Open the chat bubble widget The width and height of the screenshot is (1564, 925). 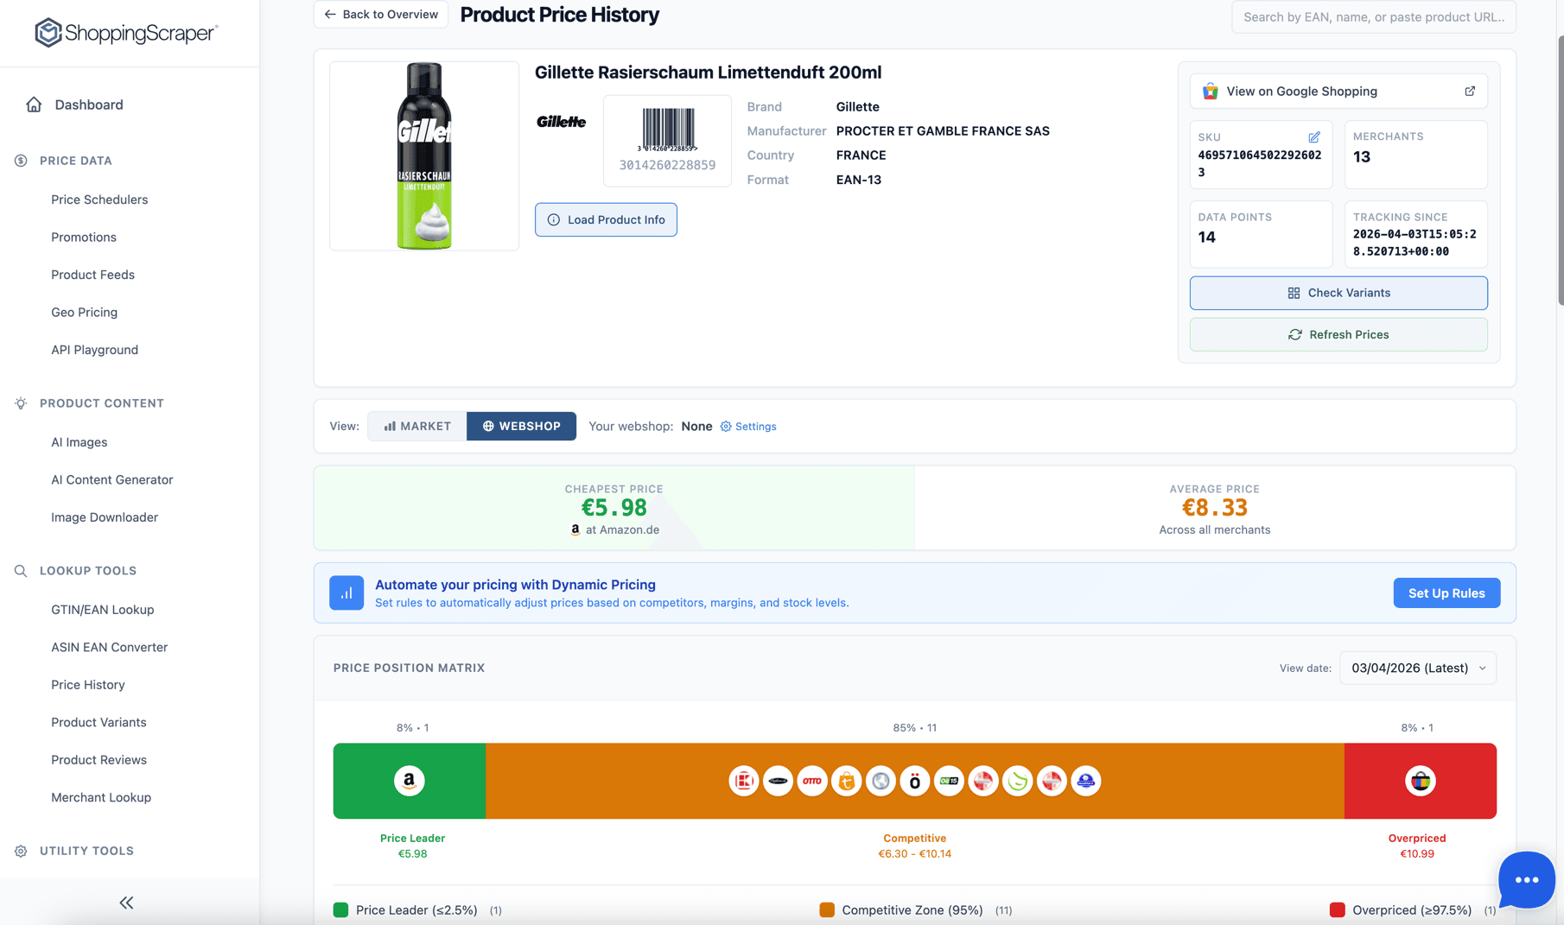(1527, 880)
